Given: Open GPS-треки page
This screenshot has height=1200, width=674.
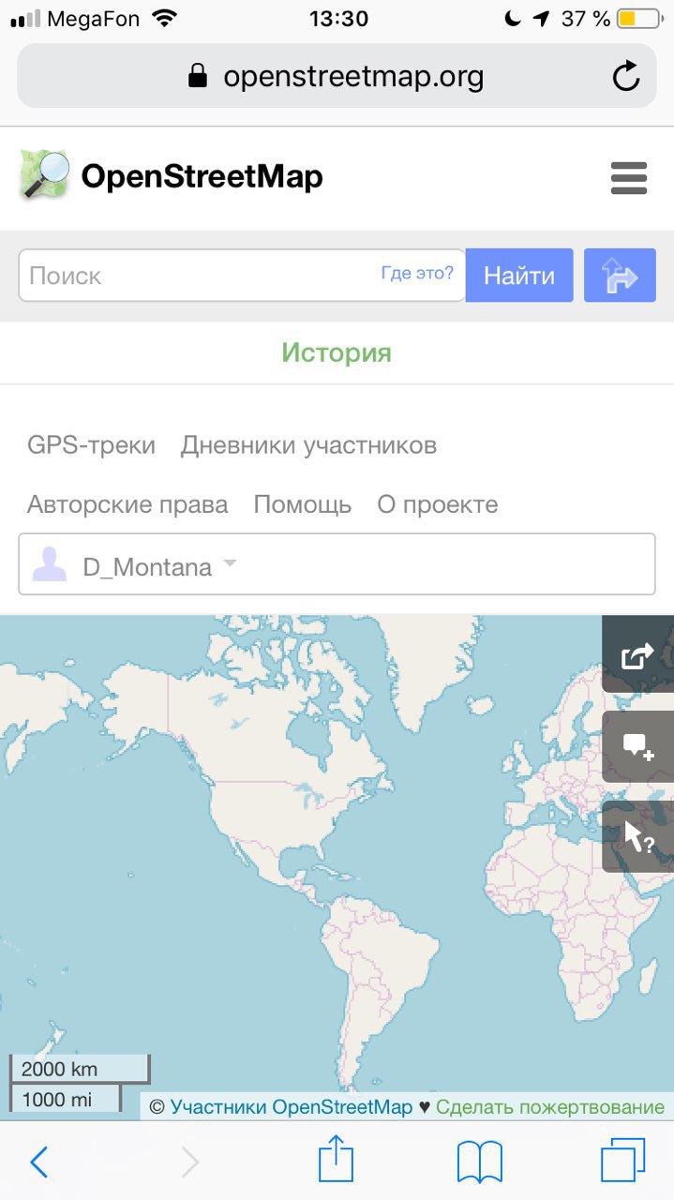Looking at the screenshot, I should (x=91, y=445).
